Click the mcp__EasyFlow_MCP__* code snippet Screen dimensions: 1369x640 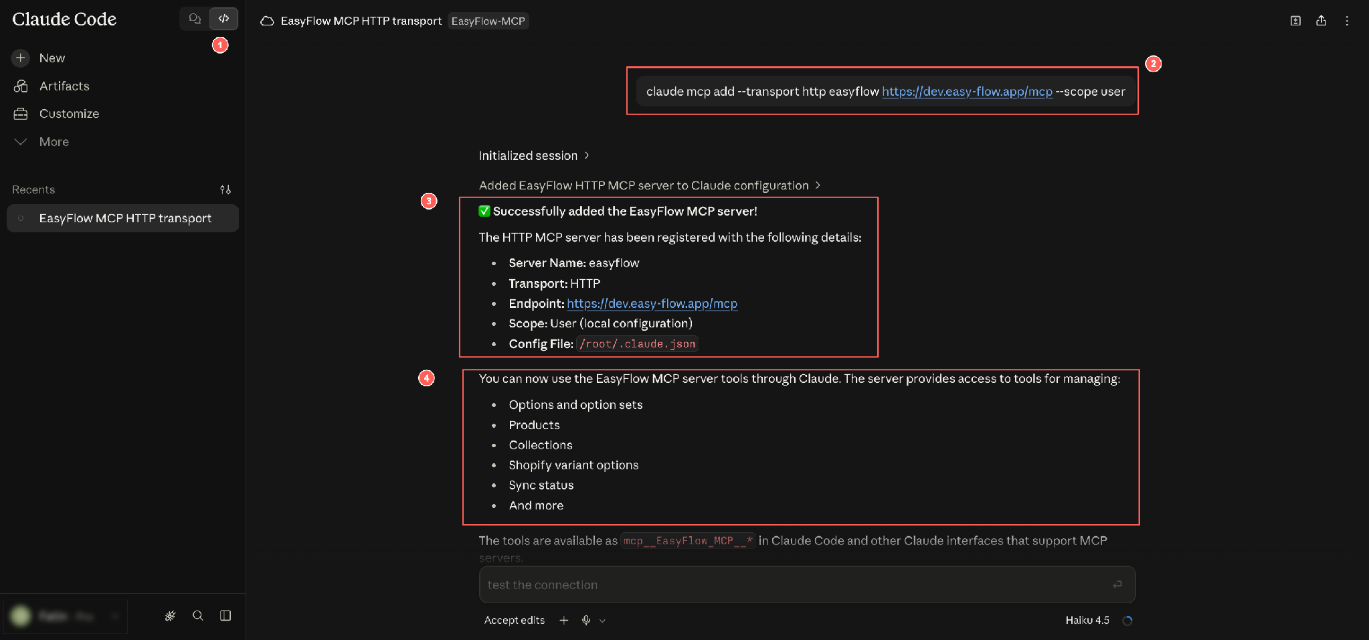tap(688, 541)
